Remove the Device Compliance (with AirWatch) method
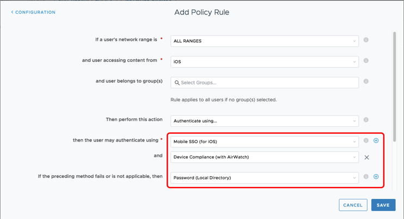 point(366,157)
